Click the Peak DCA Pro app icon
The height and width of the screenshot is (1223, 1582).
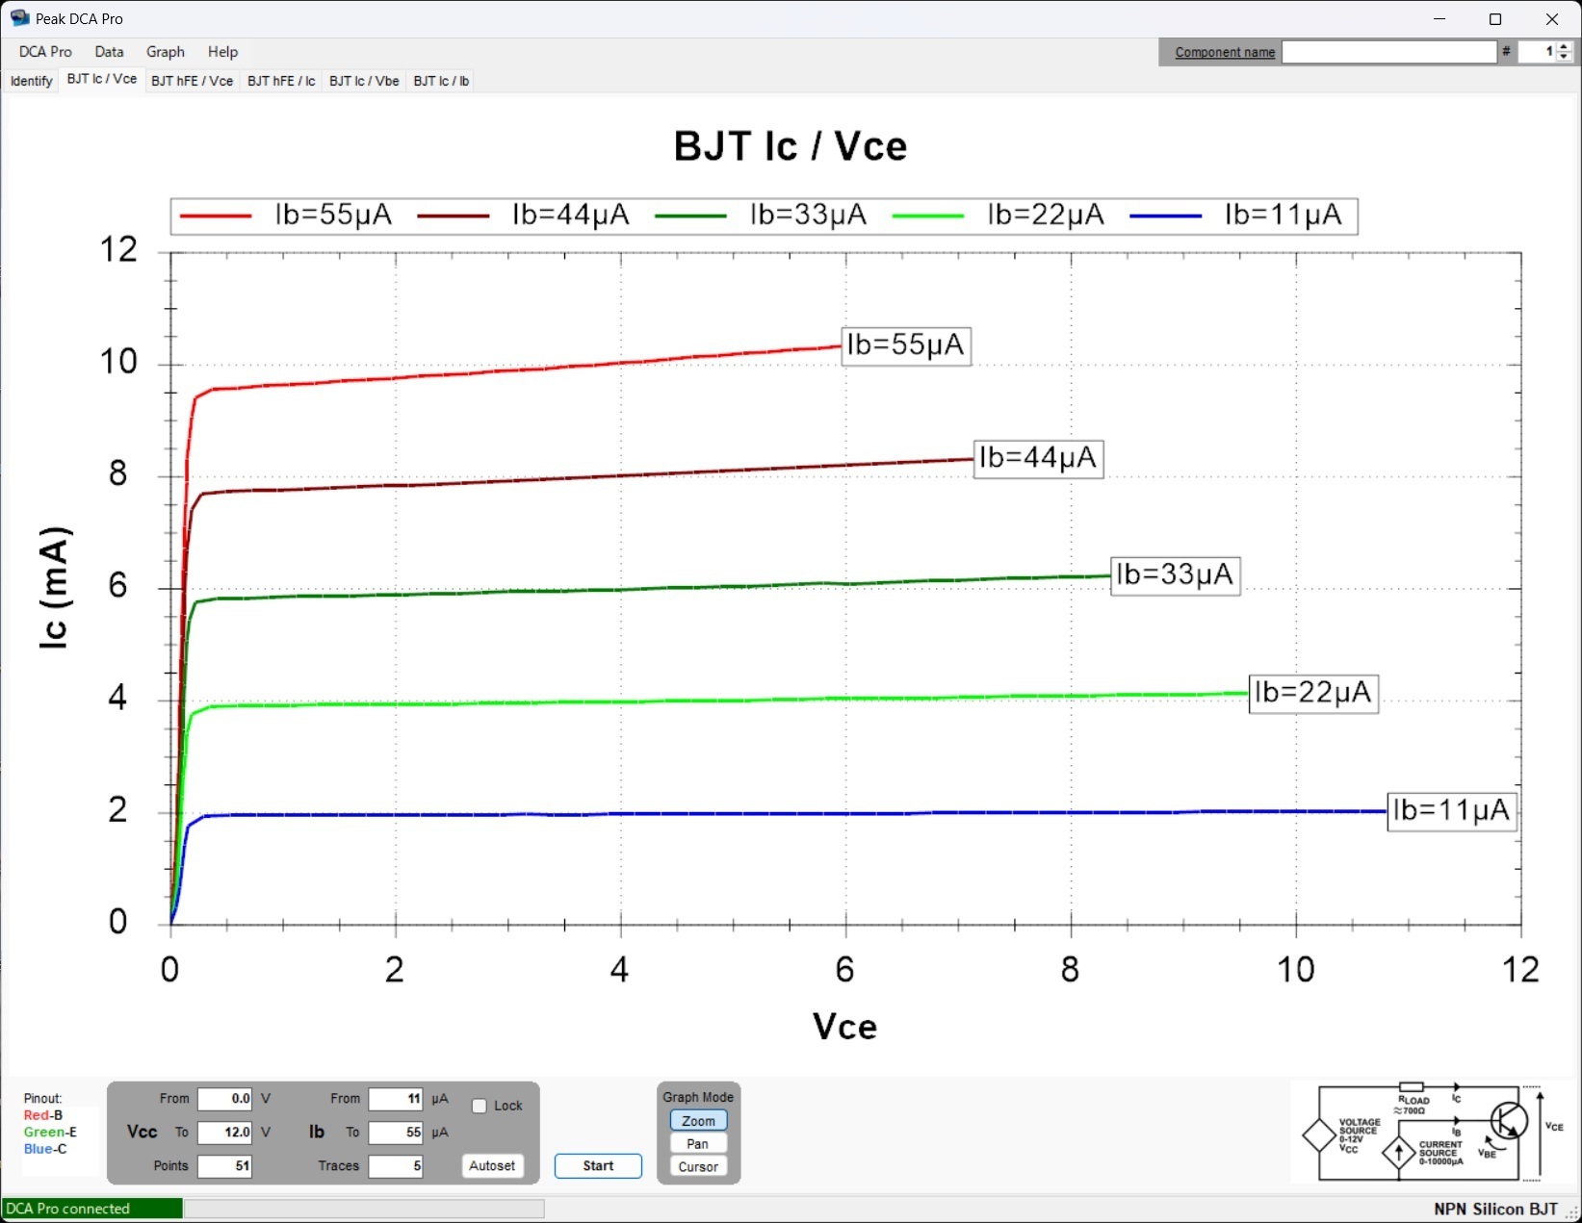19,18
